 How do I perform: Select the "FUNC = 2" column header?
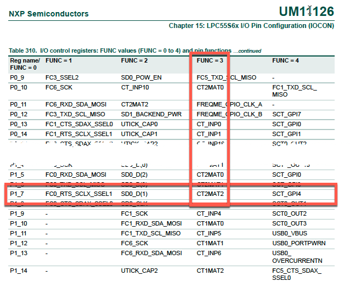(x=134, y=60)
